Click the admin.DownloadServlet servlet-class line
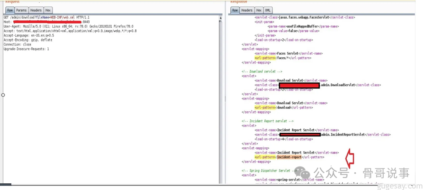 point(318,85)
